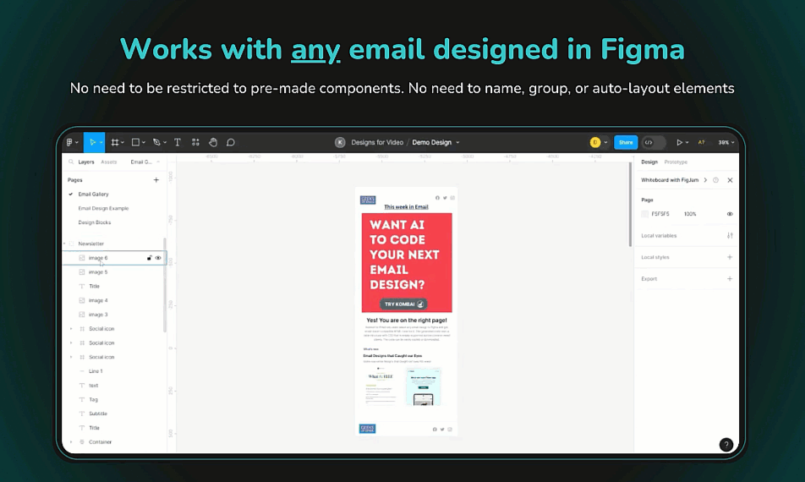Open the Local variables settings icon
This screenshot has height=482, width=805.
[x=730, y=236]
